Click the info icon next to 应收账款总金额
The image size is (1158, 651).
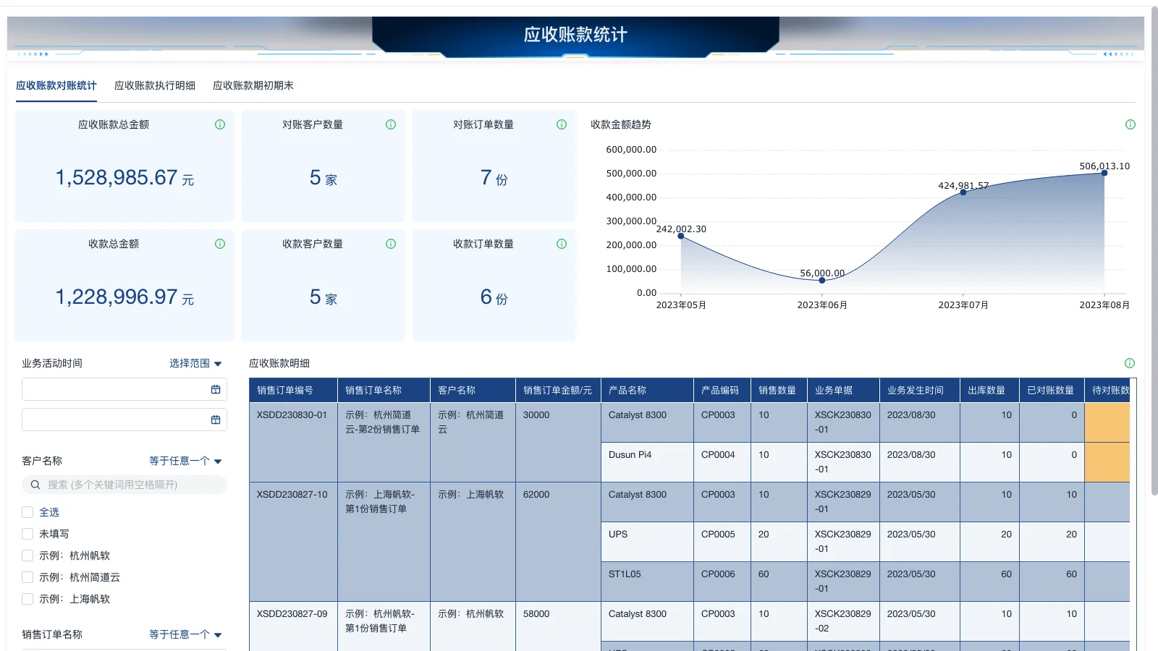coord(219,124)
